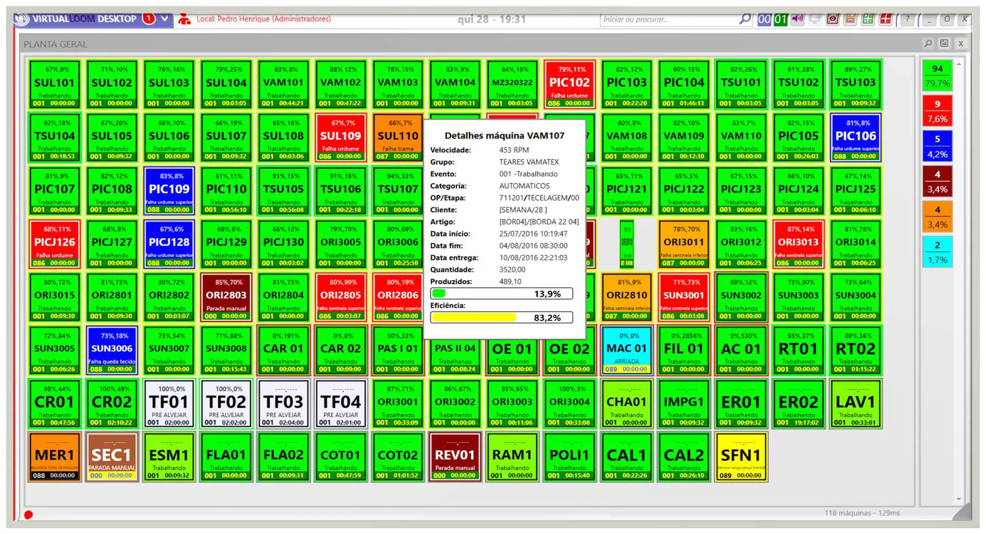Select the red summary tile showing 9
The height and width of the screenshot is (534, 986).
tap(937, 111)
